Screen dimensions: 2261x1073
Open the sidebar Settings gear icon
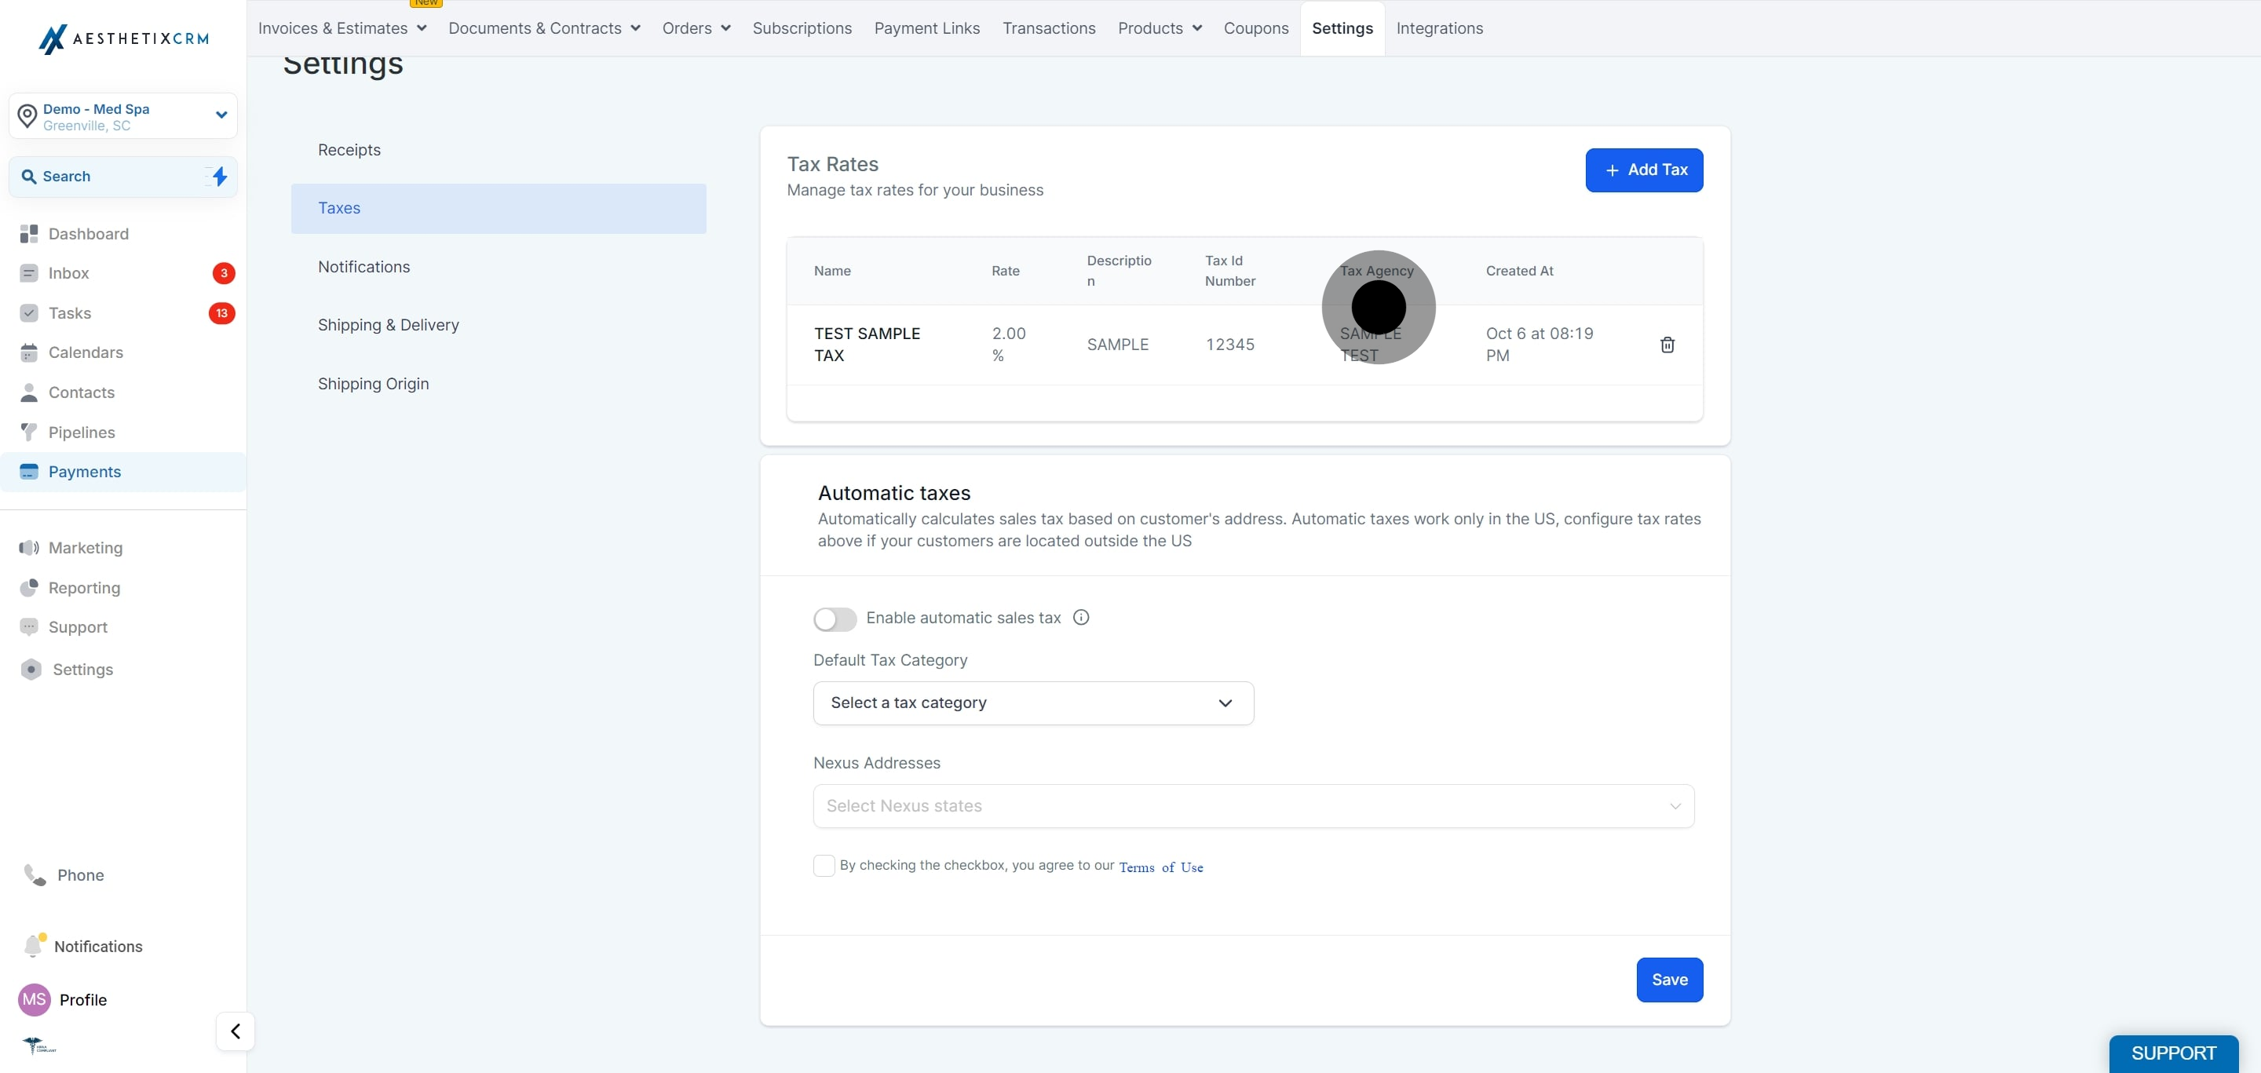(31, 670)
